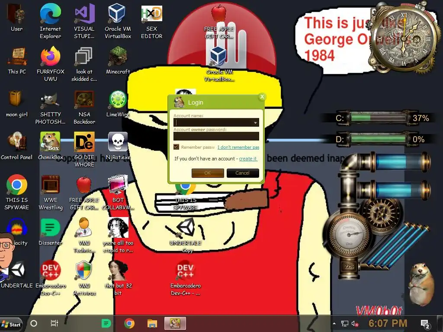Click the steampunk clock gadget
This screenshot has width=443, height=332.
pos(404,39)
